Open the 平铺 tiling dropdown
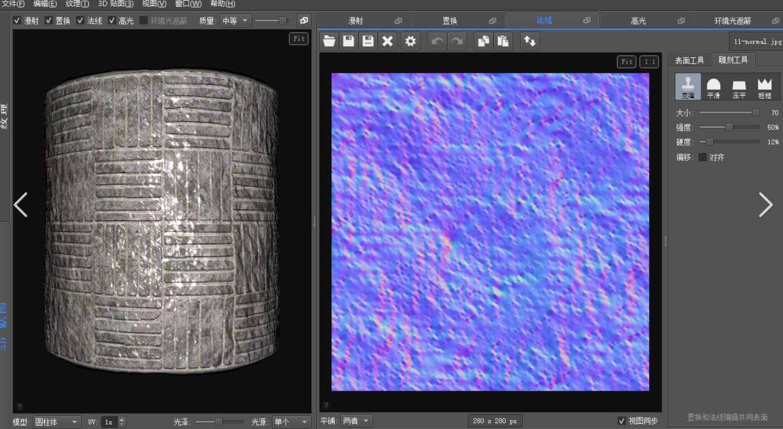The width and height of the screenshot is (783, 429). tap(357, 421)
